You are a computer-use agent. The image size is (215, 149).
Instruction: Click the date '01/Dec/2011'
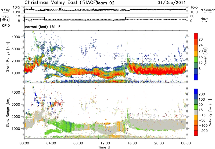(x=171, y=2)
